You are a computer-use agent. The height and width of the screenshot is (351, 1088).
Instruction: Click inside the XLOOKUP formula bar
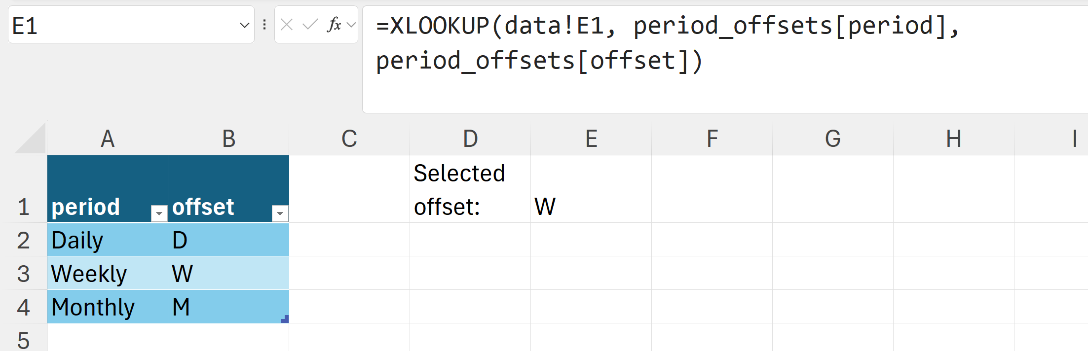pos(691,59)
